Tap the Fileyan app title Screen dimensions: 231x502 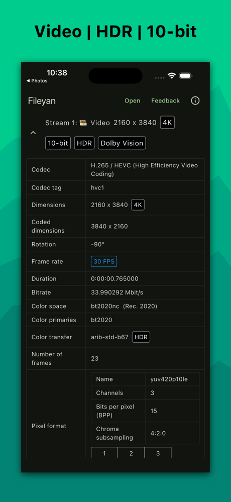[x=42, y=101]
